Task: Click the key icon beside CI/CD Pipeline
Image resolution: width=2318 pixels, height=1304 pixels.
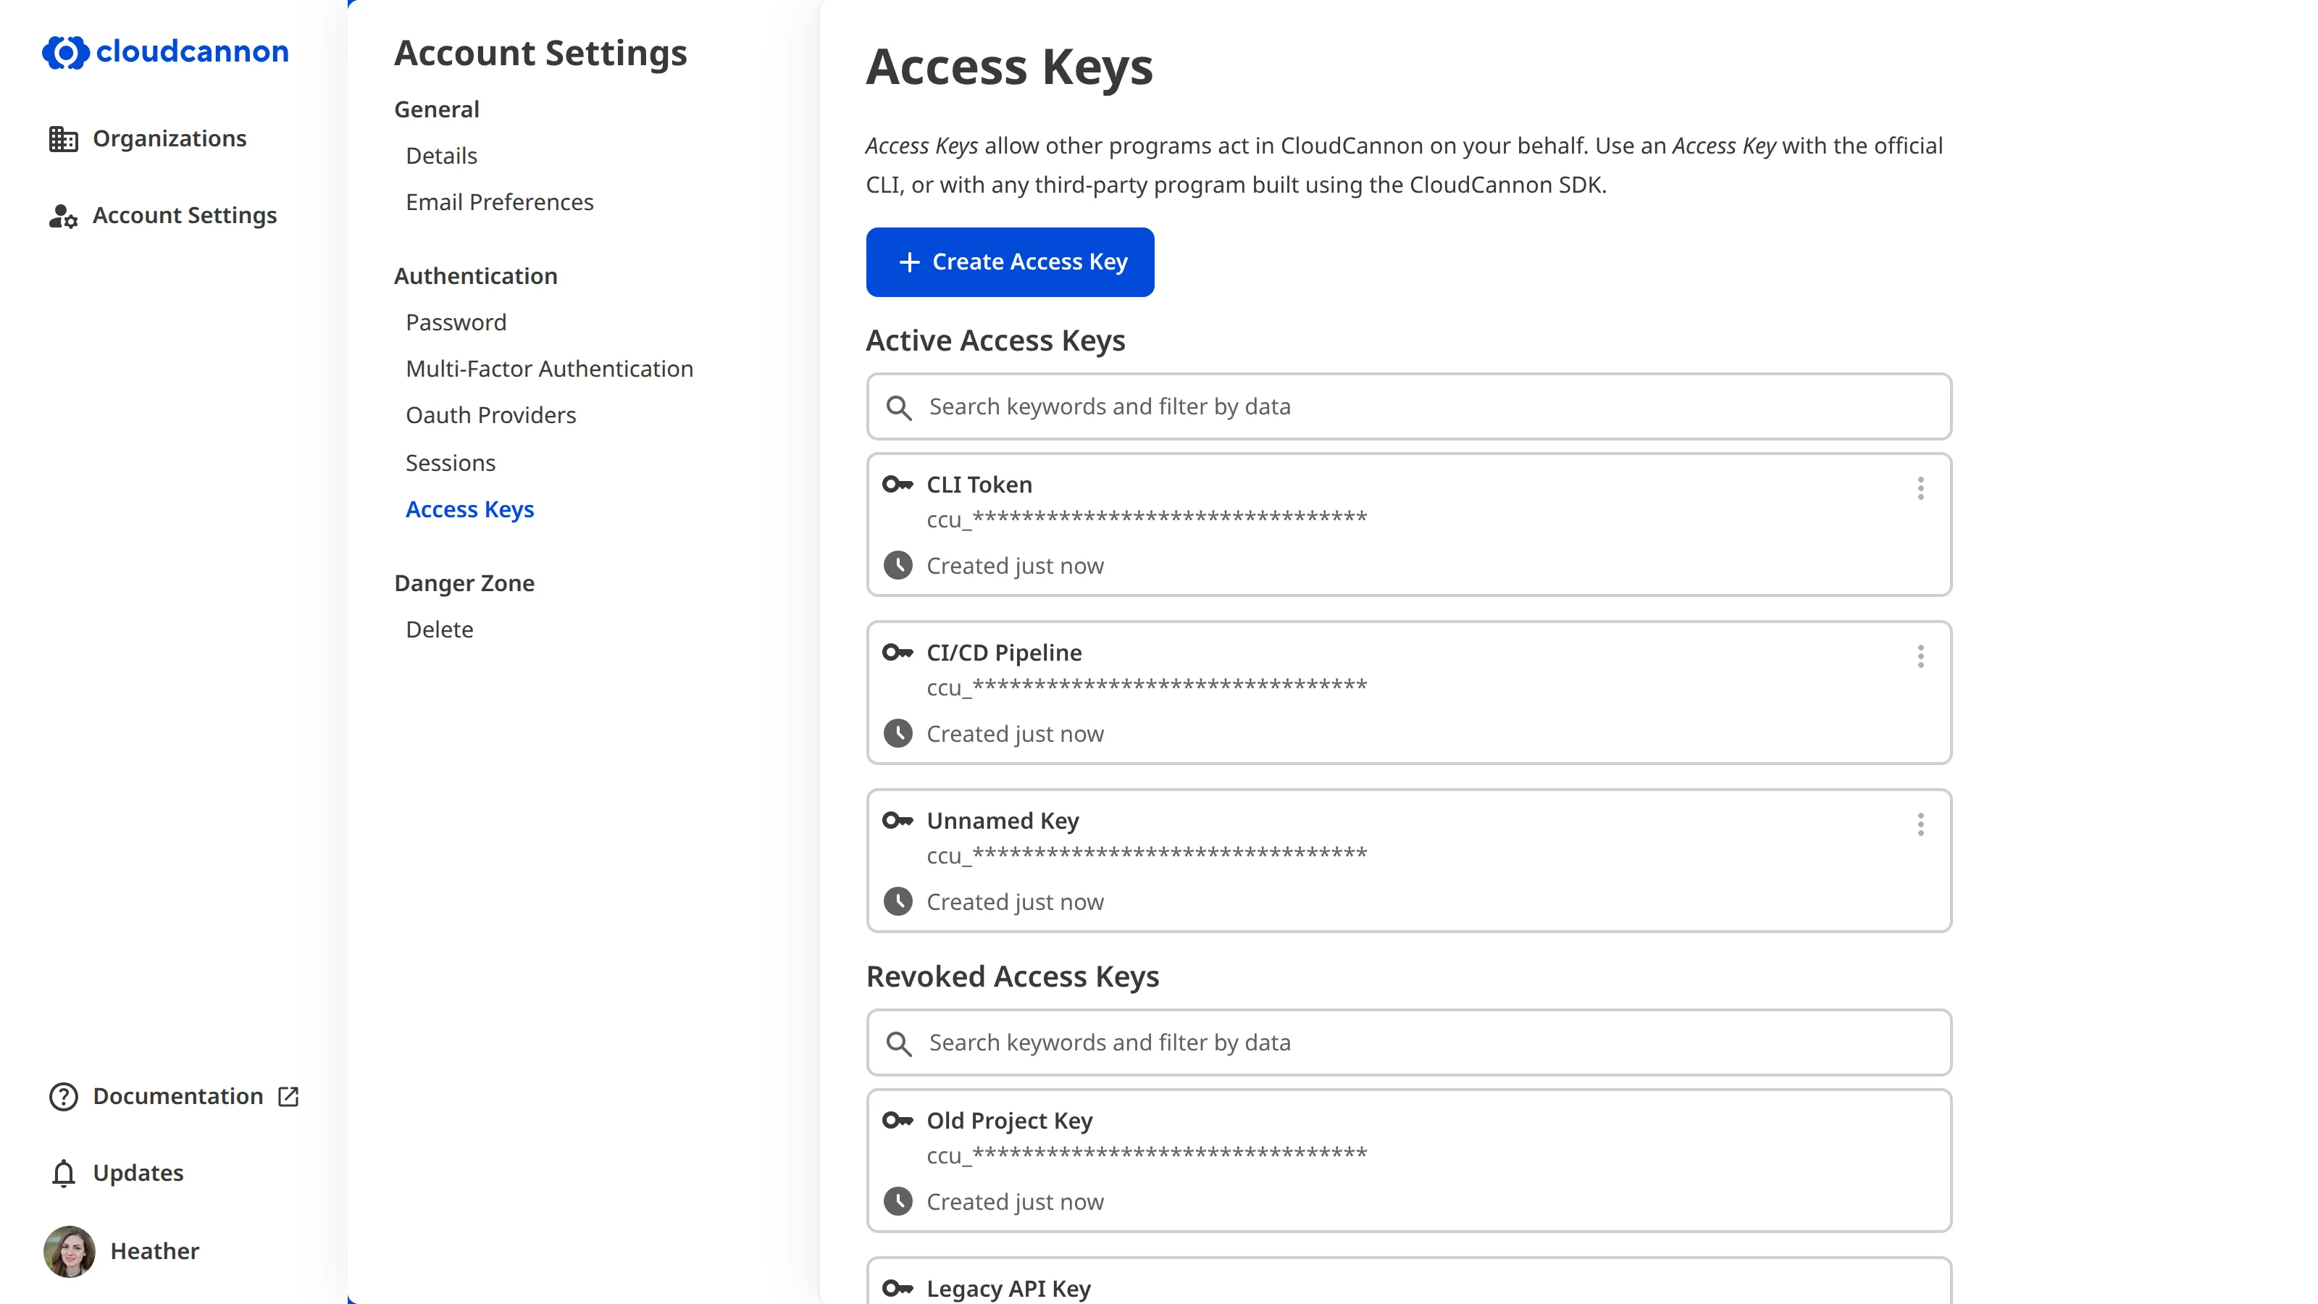Action: (898, 653)
